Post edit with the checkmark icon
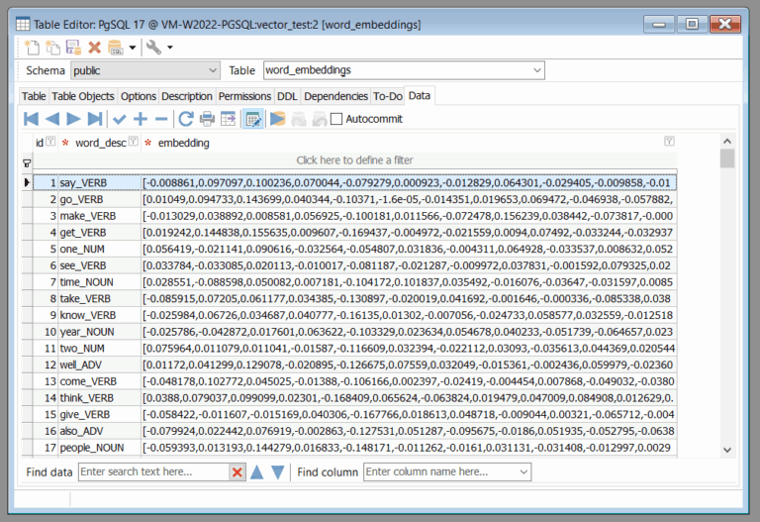The image size is (760, 522). [x=120, y=119]
